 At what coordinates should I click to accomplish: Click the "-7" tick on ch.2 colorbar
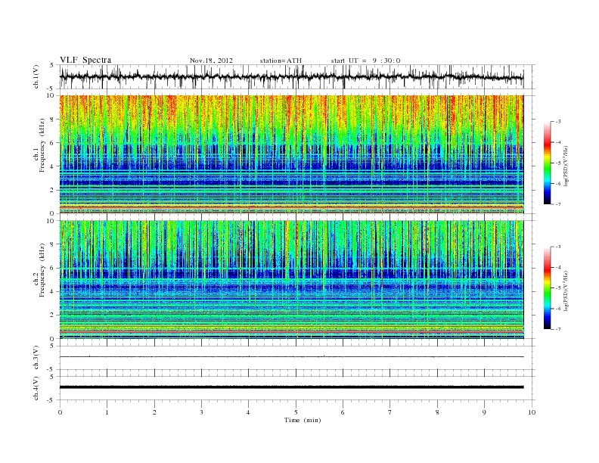(558, 329)
